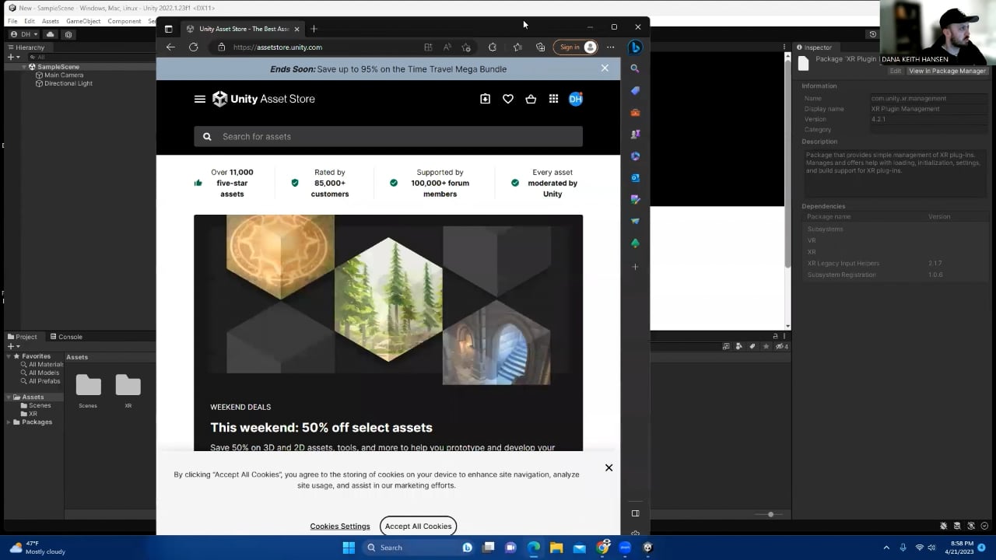
Task: Open Edge extensions puzzle icon
Action: 492,47
